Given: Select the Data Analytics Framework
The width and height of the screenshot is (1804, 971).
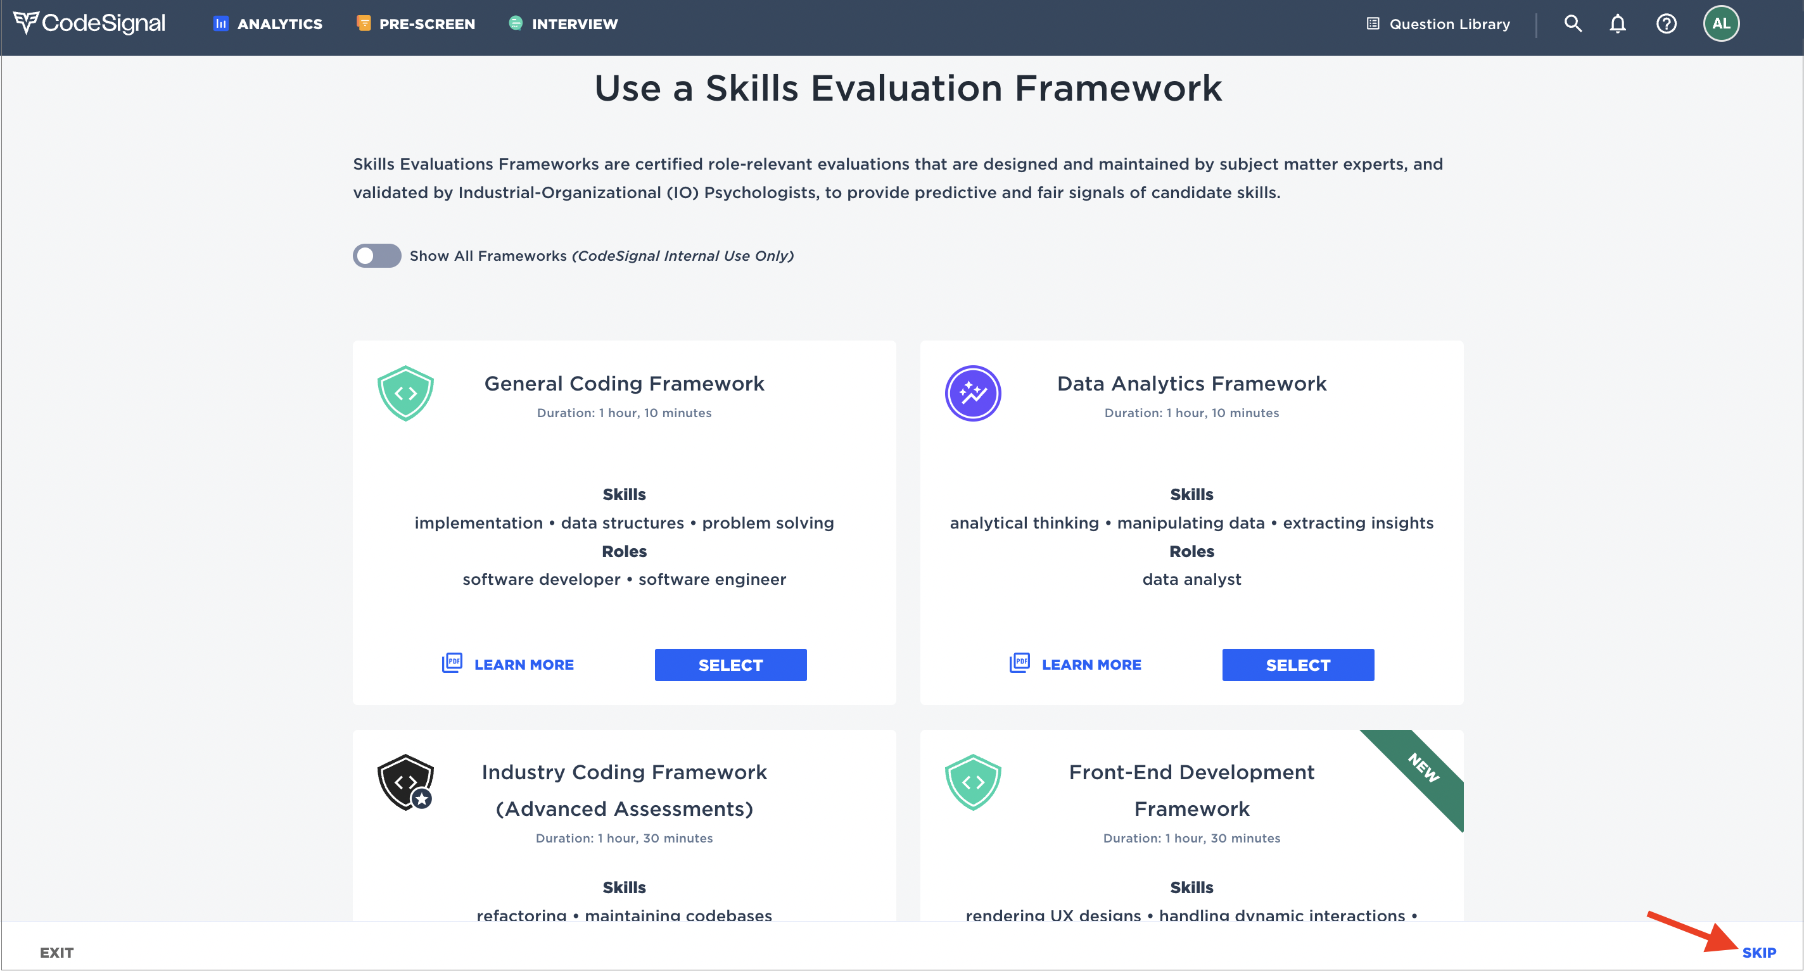Looking at the screenshot, I should pos(1298,665).
